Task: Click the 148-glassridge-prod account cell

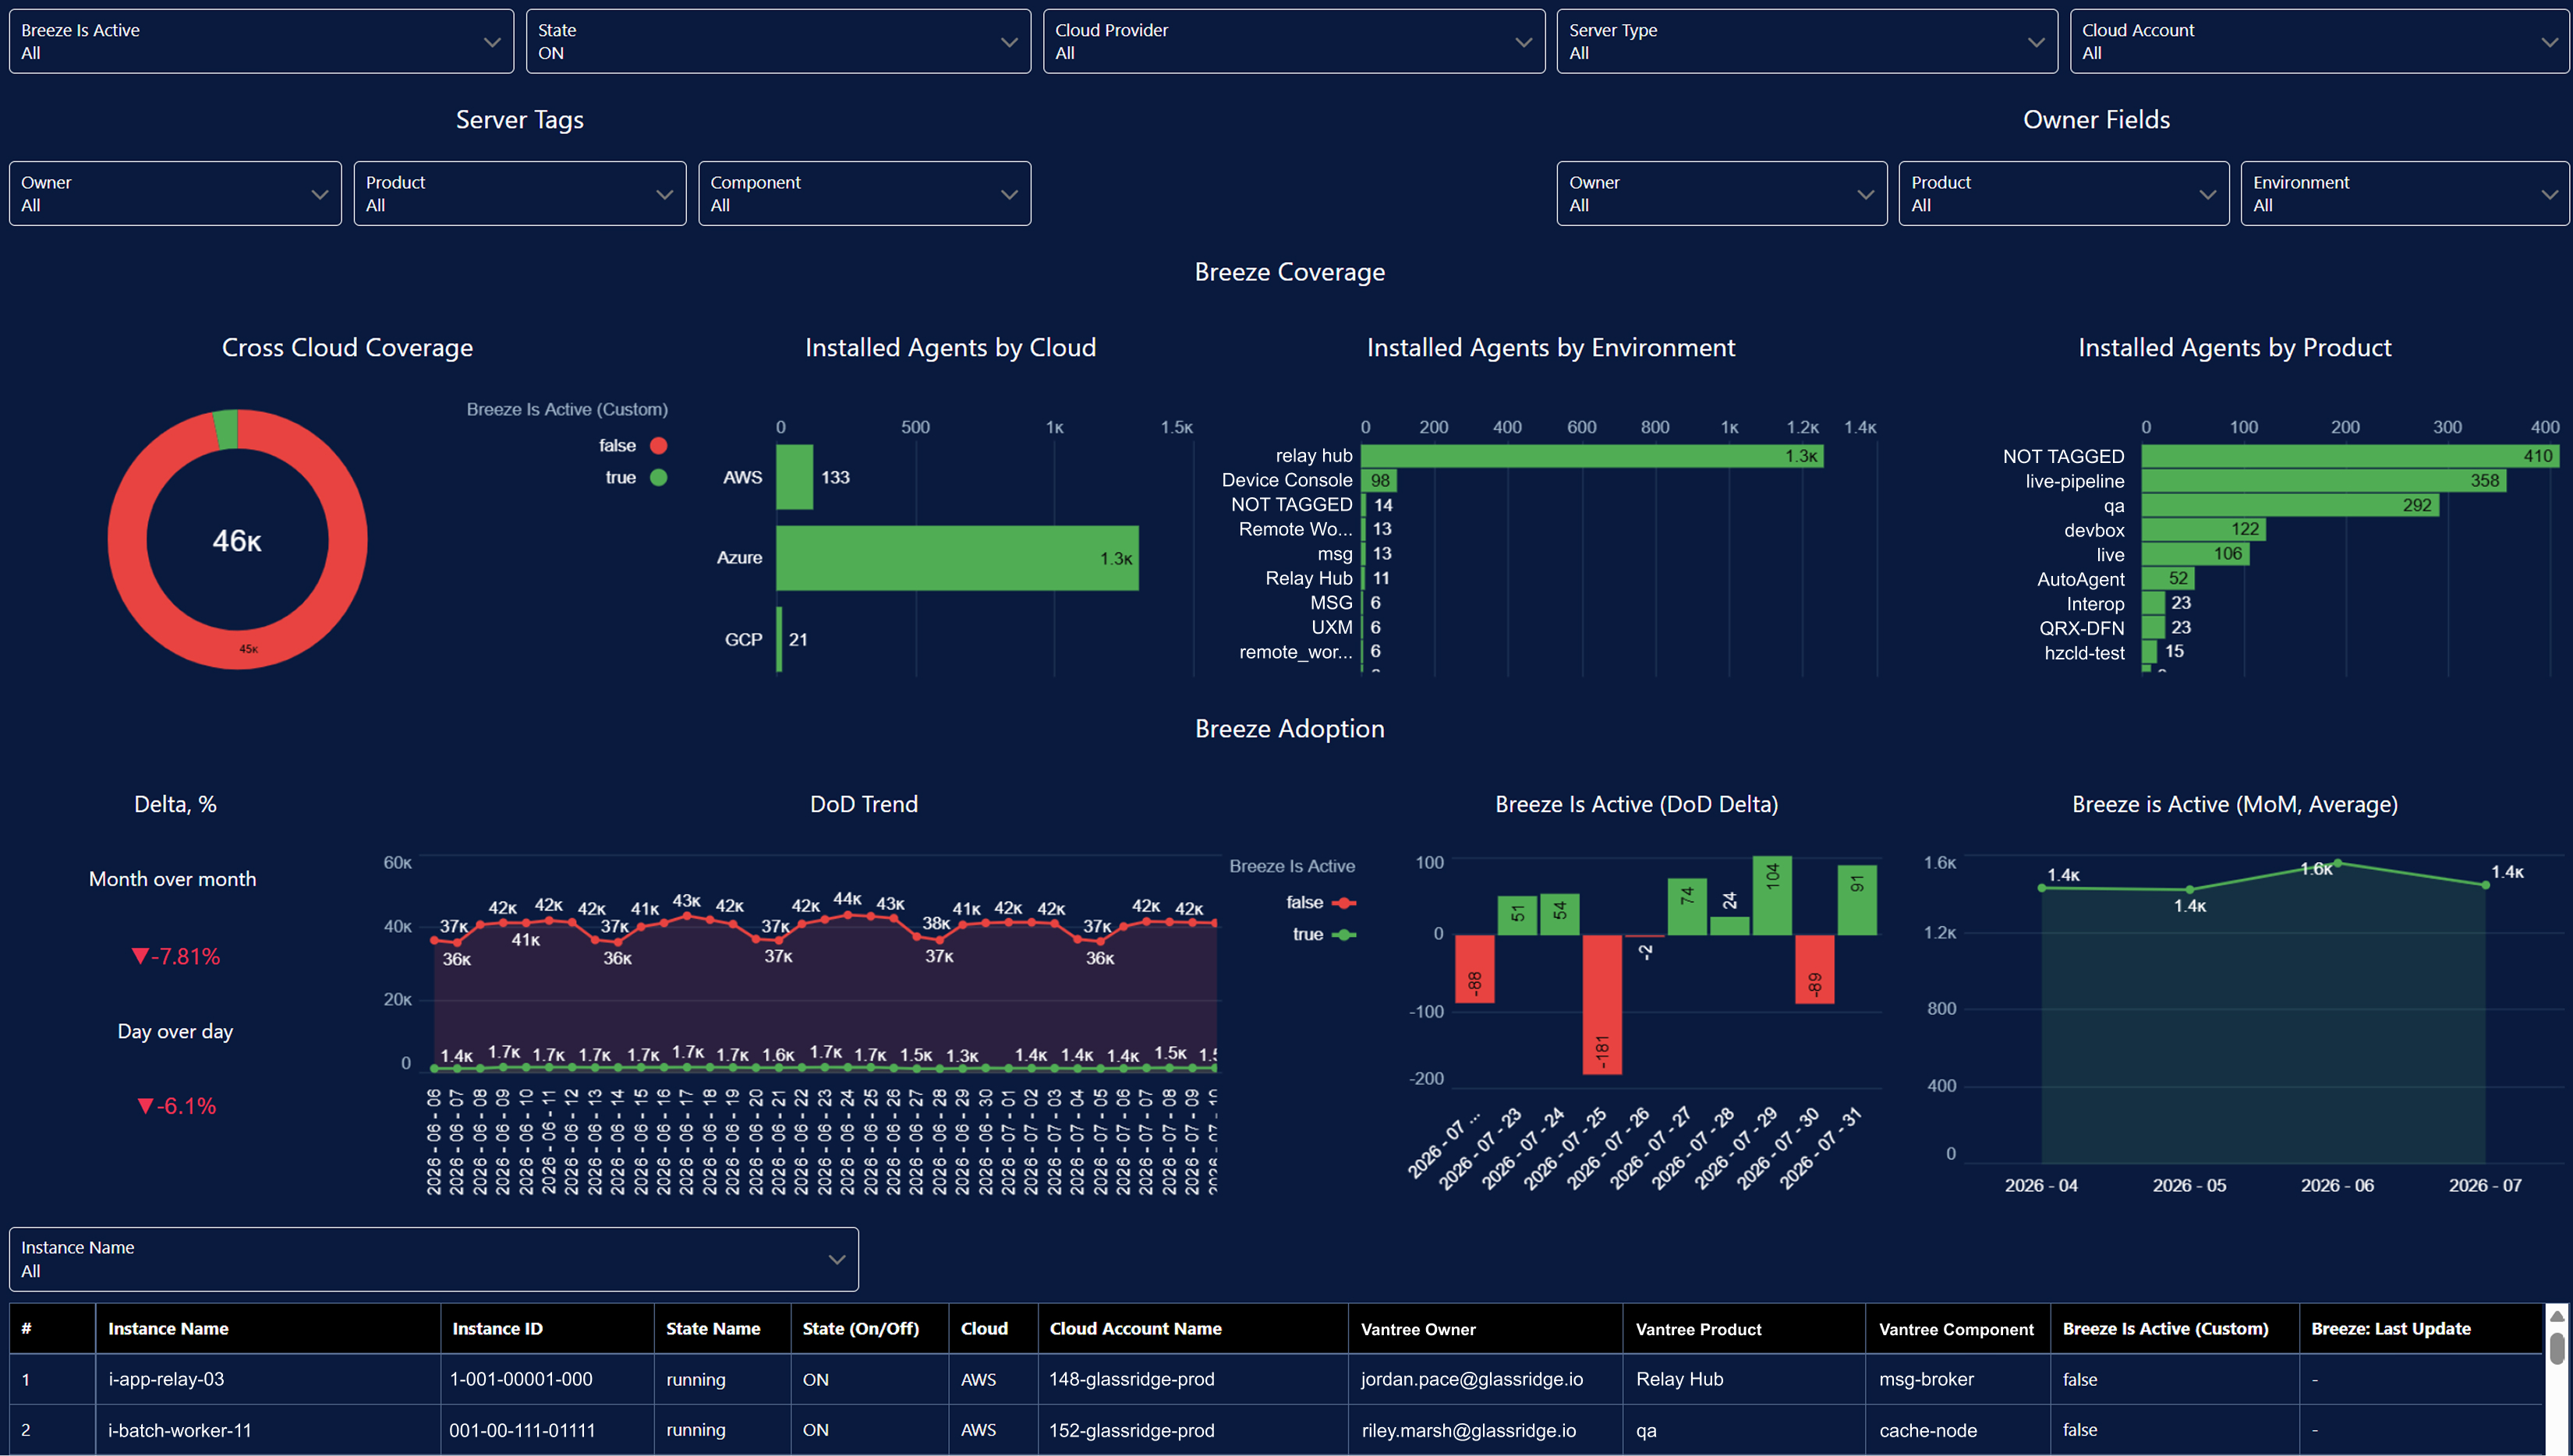Action: coord(1193,1379)
